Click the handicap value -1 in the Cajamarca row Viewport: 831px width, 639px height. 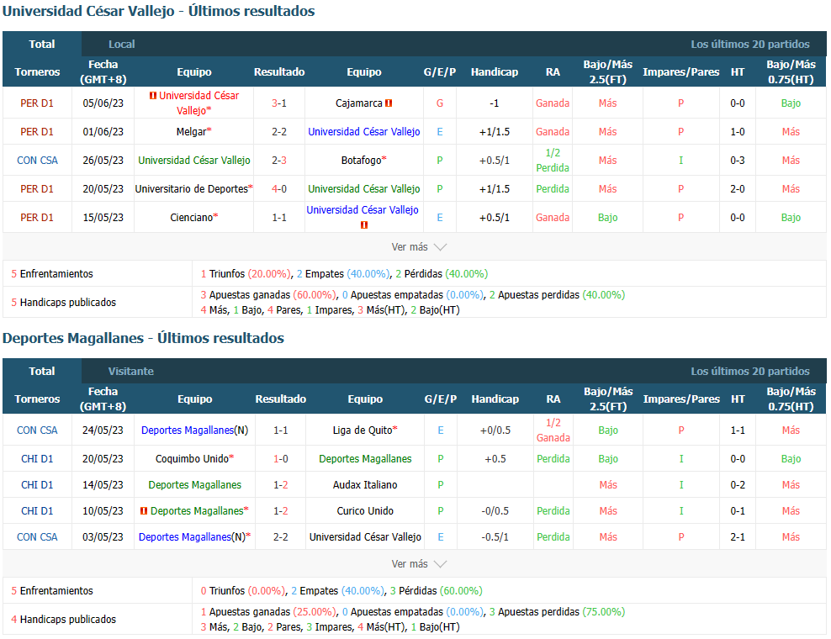point(494,103)
